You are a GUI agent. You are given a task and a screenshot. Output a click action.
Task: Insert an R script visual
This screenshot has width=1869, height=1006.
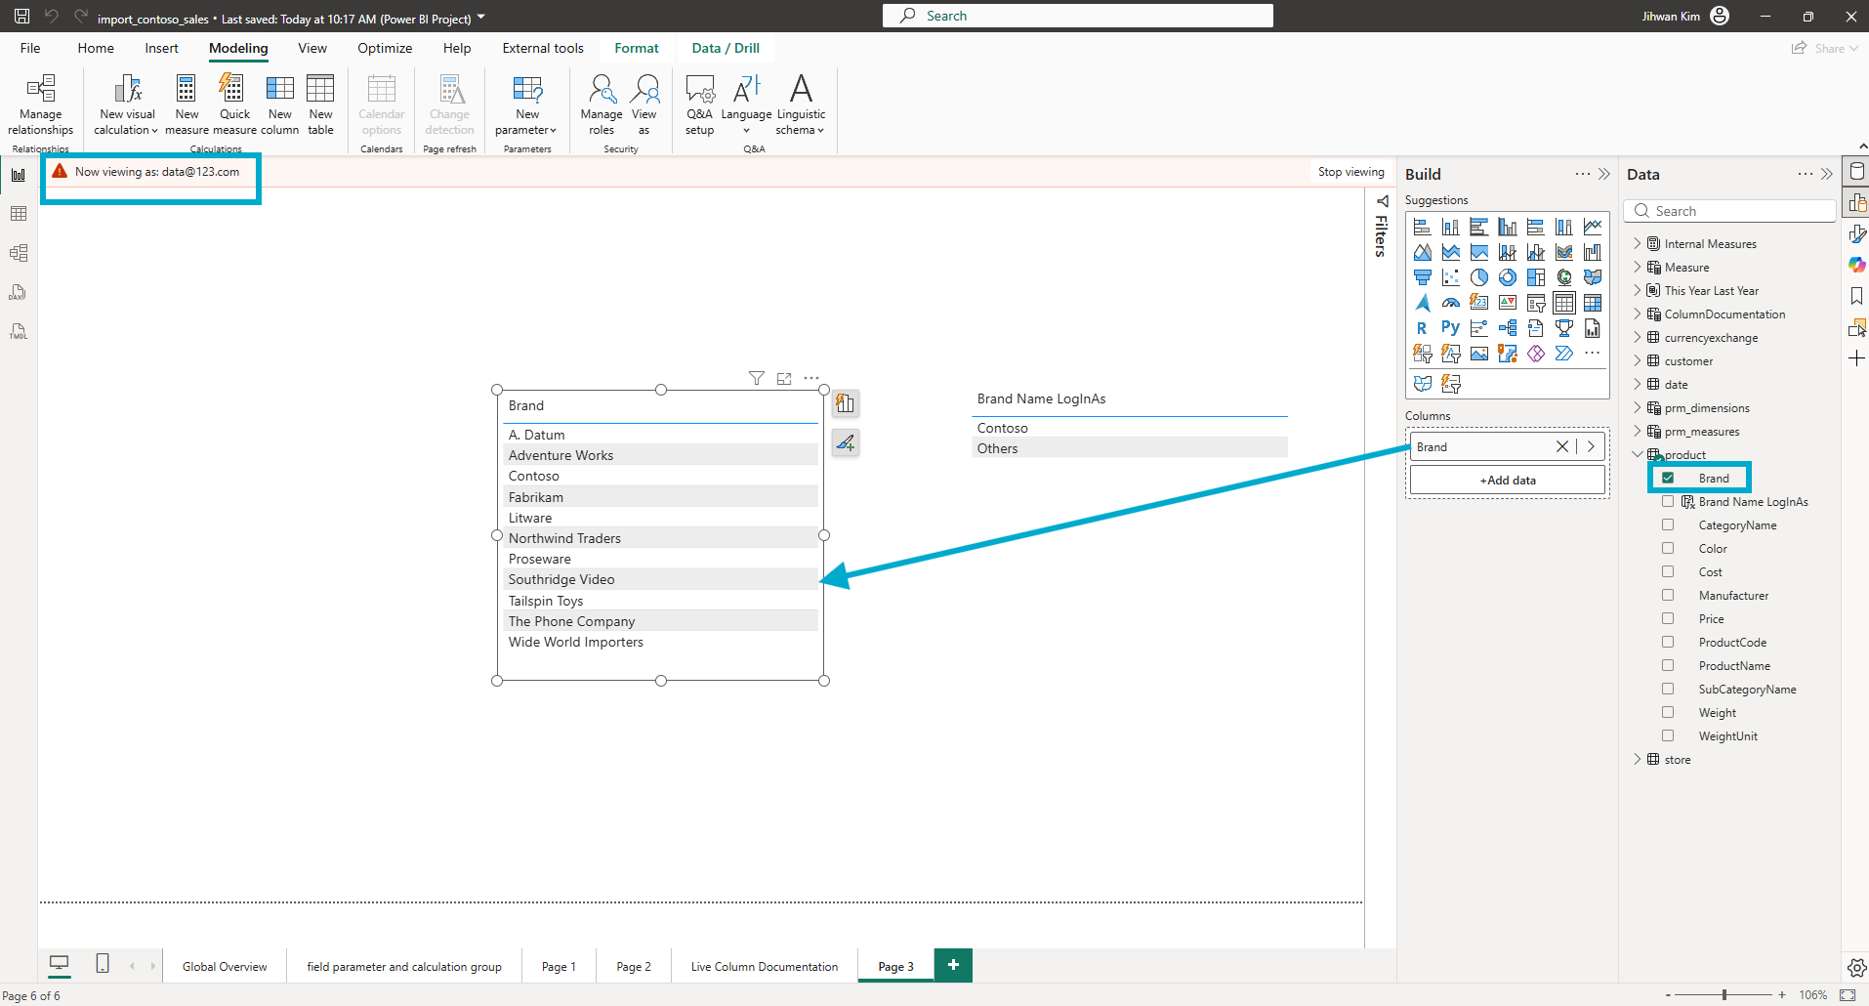(x=1423, y=328)
